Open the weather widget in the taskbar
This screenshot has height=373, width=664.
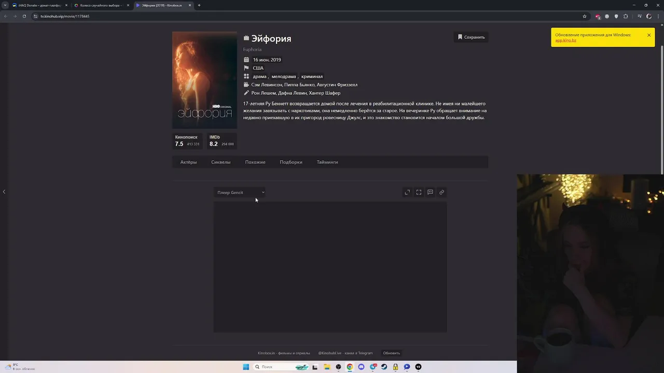pyautogui.click(x=20, y=367)
